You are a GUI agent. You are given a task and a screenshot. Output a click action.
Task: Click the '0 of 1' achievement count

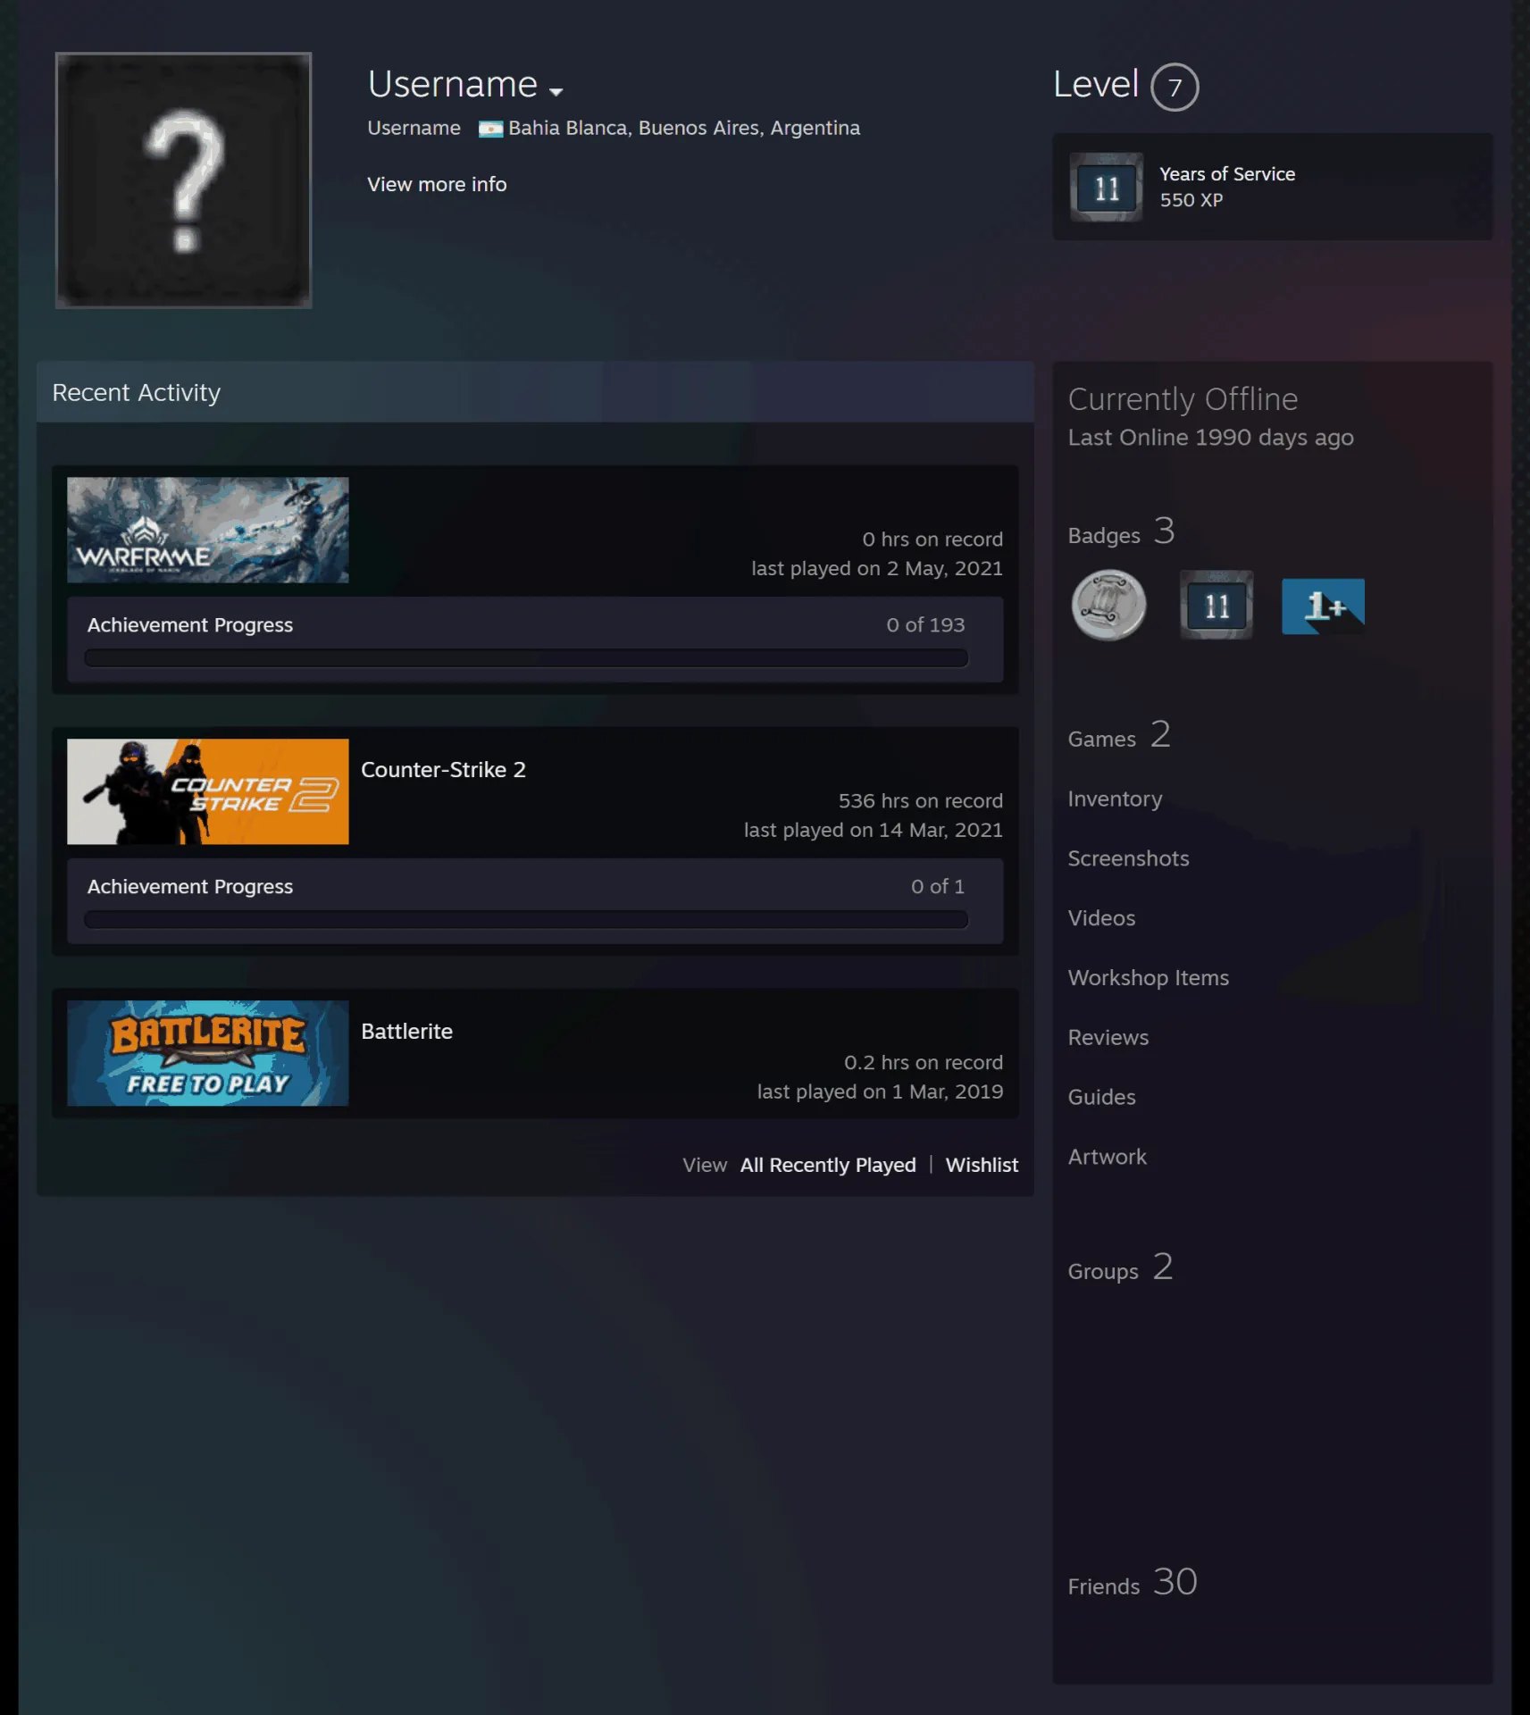(x=938, y=887)
